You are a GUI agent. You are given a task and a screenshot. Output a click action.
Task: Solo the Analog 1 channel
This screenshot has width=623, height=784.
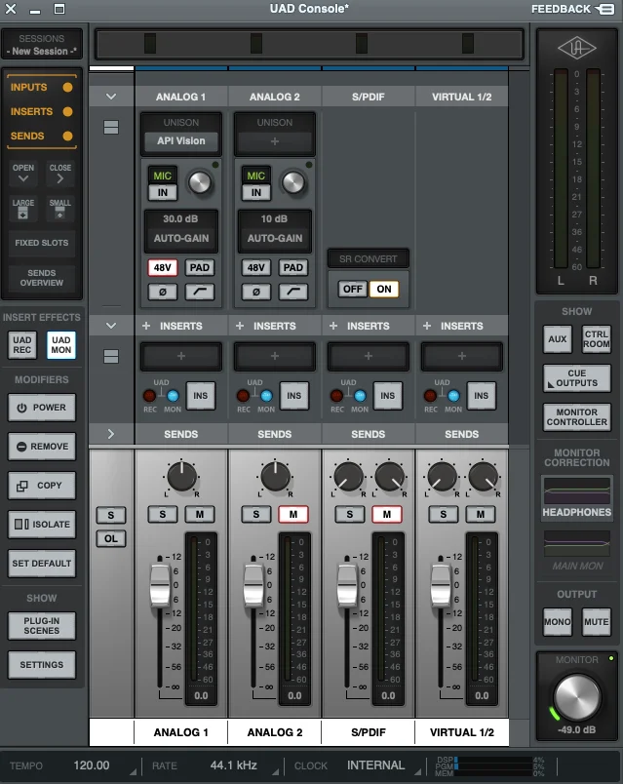tap(163, 514)
